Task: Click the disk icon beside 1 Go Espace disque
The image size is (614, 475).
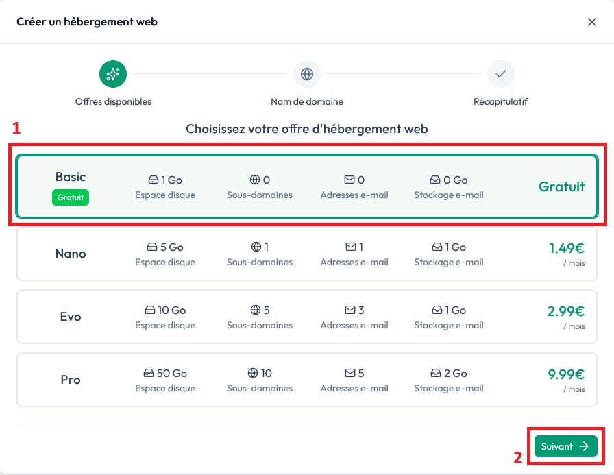Action: click(x=152, y=180)
